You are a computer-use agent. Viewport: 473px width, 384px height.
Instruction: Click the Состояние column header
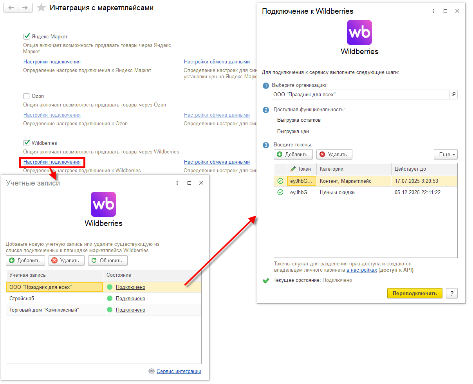[x=152, y=275]
